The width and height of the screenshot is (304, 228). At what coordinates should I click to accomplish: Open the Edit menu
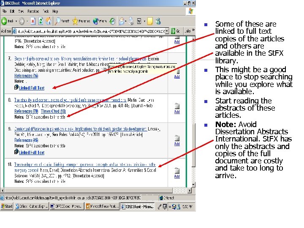pos(12,11)
